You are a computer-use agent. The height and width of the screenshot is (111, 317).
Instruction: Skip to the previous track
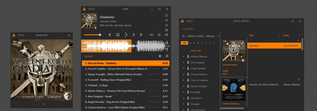coord(110,35)
